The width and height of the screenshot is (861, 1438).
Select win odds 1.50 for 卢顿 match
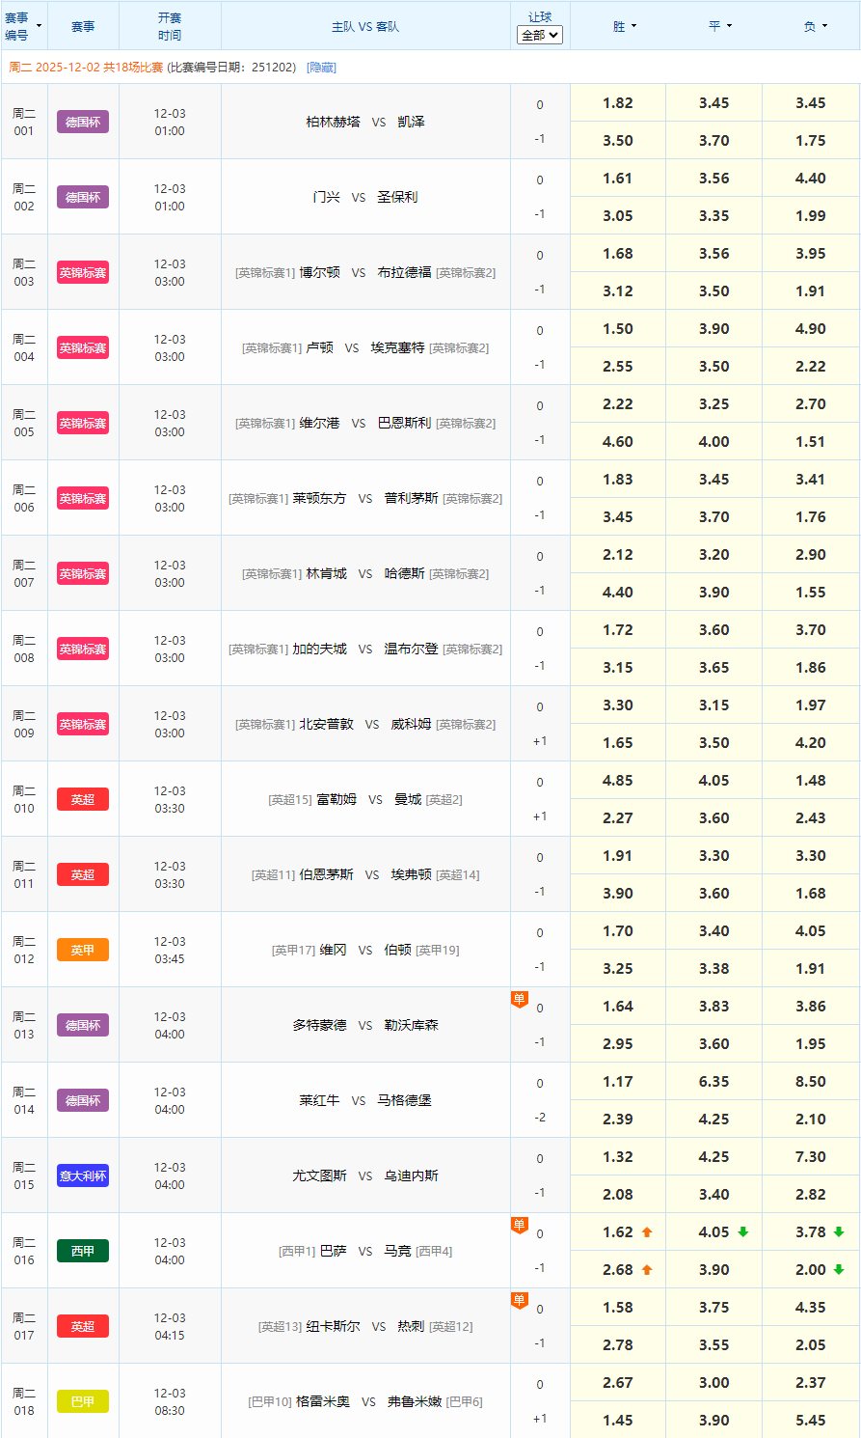(x=618, y=329)
